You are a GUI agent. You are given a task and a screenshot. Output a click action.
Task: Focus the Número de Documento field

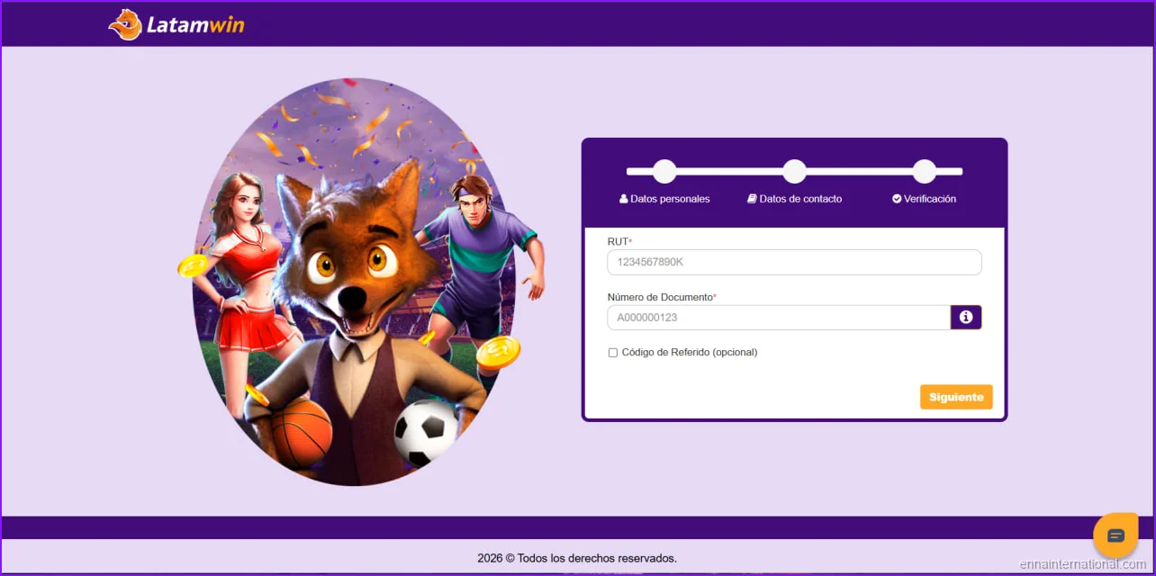tap(779, 318)
